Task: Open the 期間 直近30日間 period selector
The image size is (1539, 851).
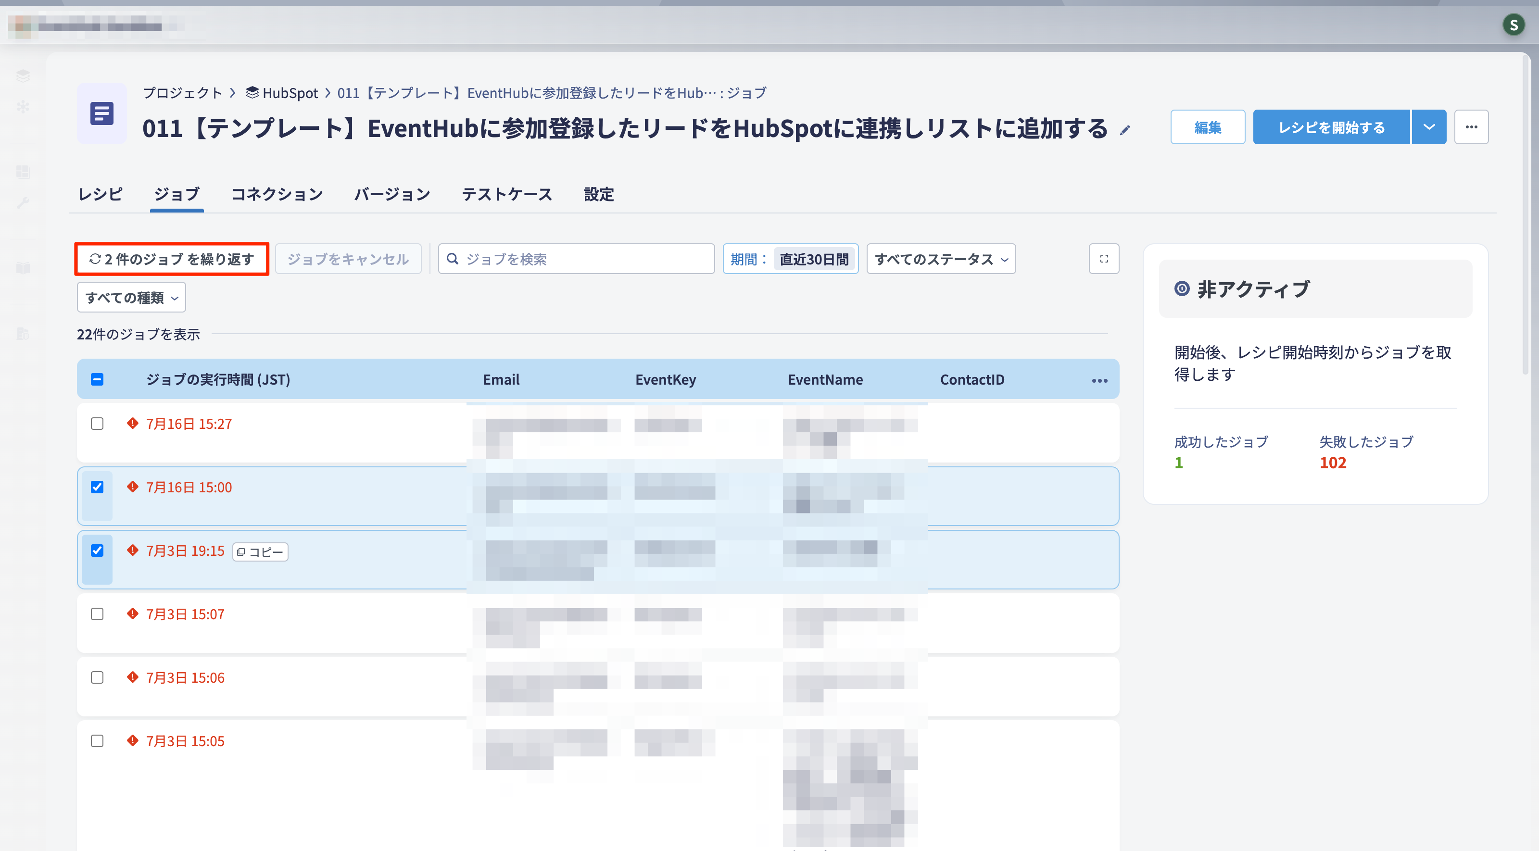Action: click(790, 259)
